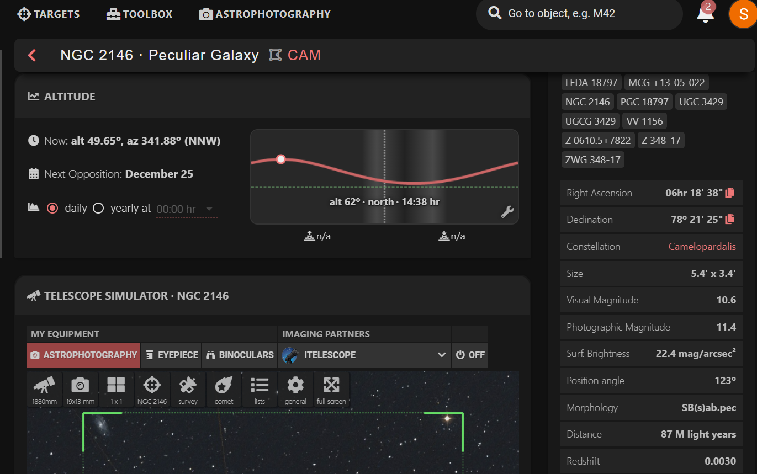
Task: Focus the Go to object search field
Action: [579, 14]
